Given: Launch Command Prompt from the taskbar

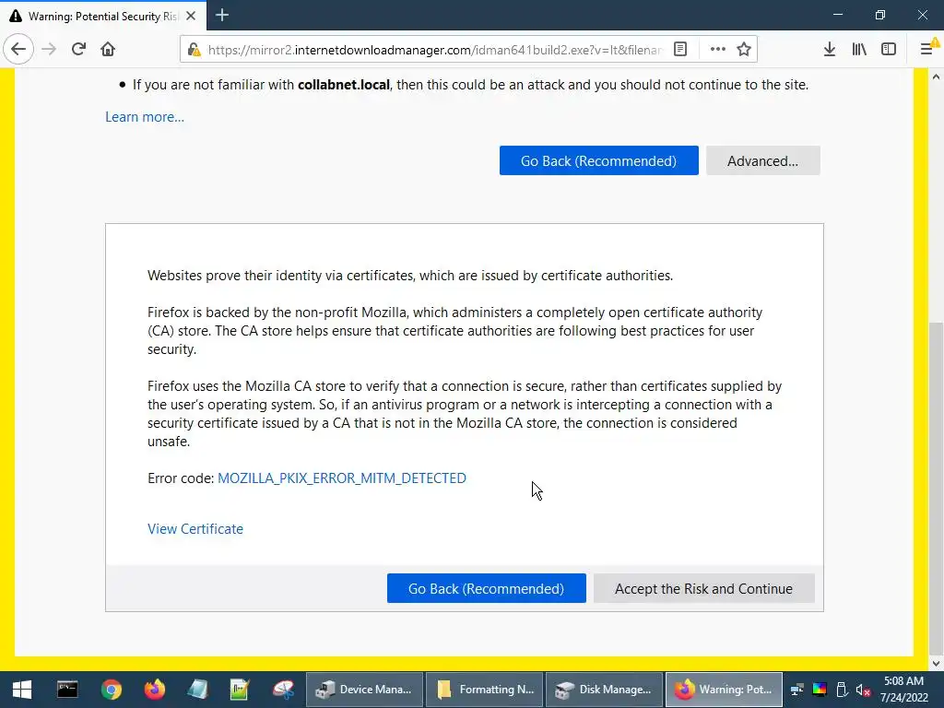Looking at the screenshot, I should point(67,690).
